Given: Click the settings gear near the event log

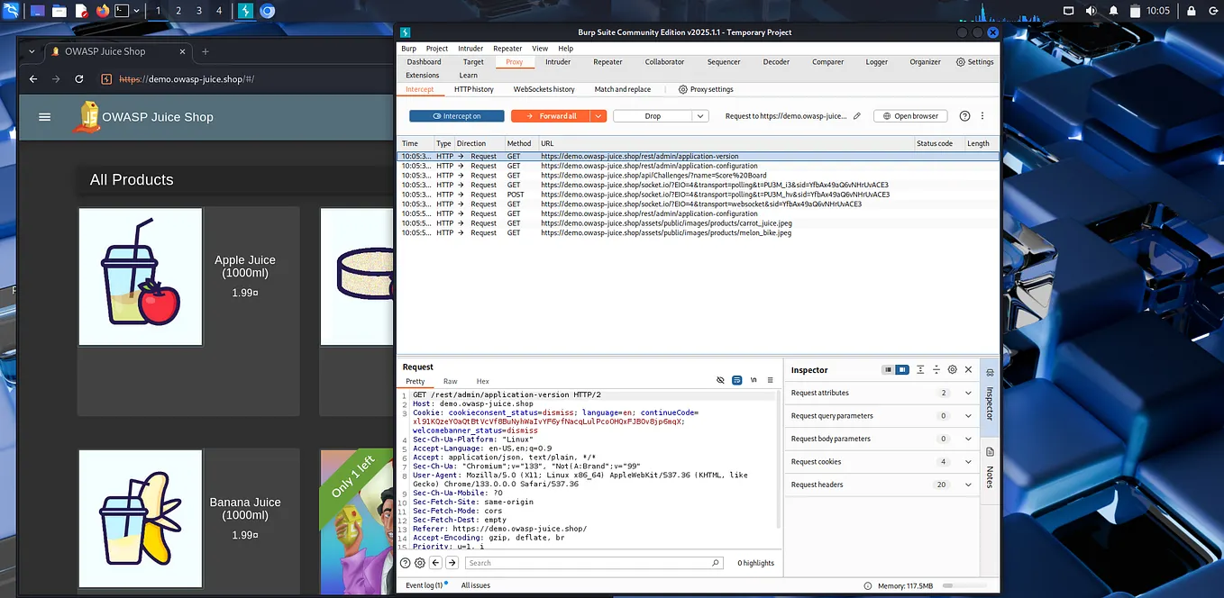Looking at the screenshot, I should [x=419, y=563].
